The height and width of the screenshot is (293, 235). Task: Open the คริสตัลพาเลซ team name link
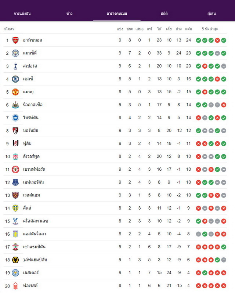(36, 221)
